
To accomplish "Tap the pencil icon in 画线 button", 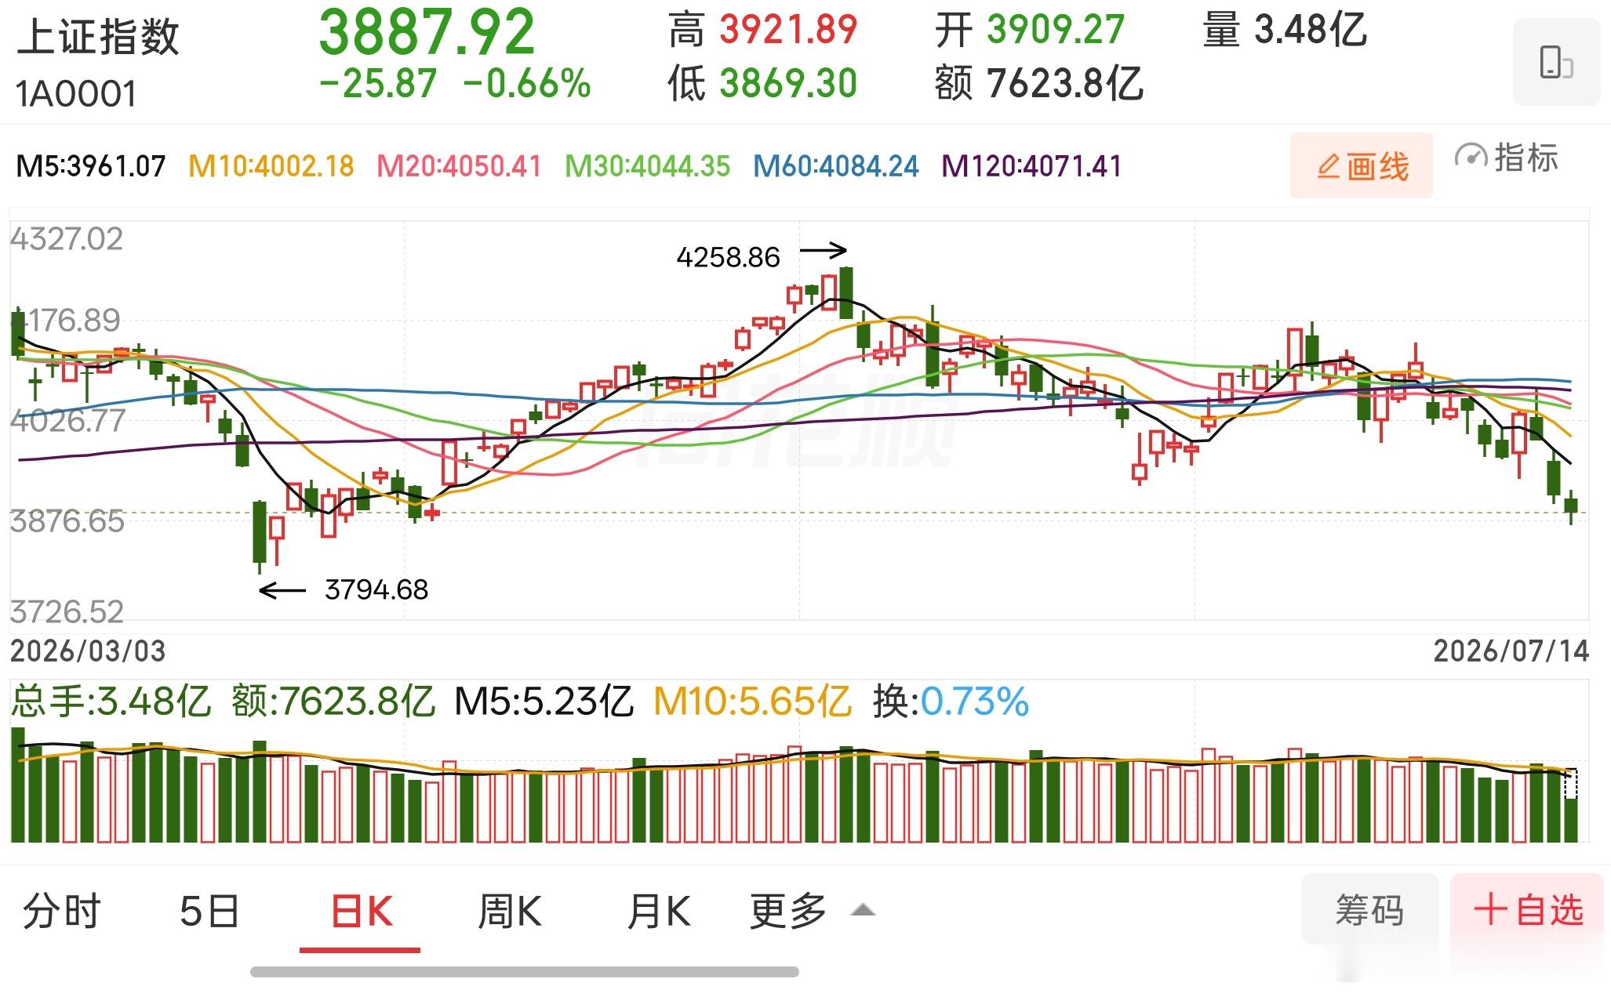I will (1328, 167).
